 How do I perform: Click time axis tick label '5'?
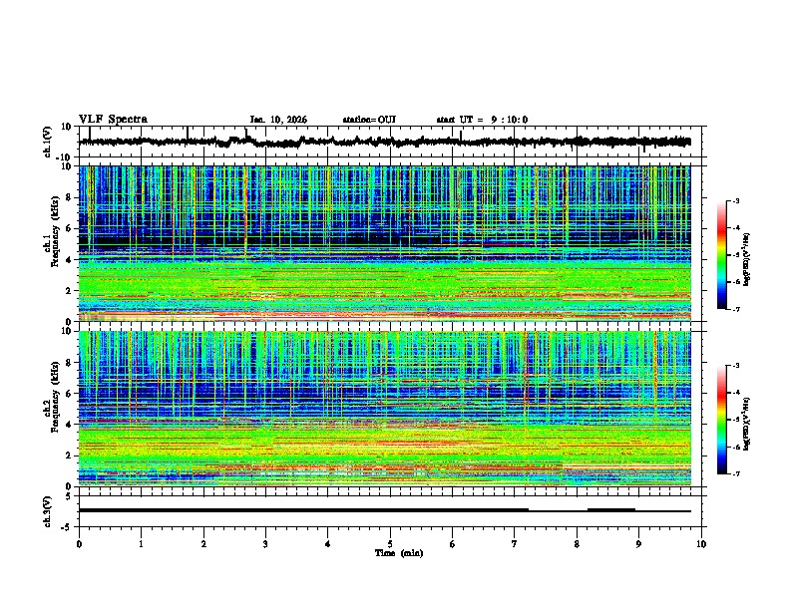(390, 544)
